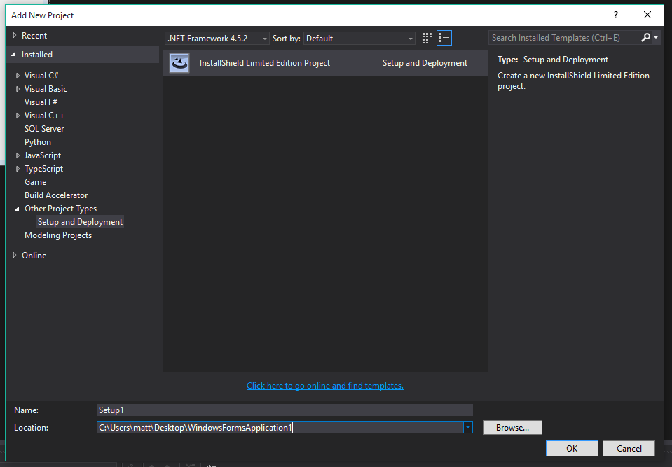
Task: Click the Cancel button
Action: (x=629, y=448)
